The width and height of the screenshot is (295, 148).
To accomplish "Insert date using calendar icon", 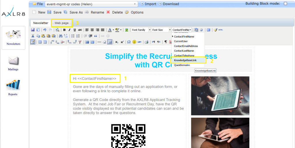I will point(196,30).
